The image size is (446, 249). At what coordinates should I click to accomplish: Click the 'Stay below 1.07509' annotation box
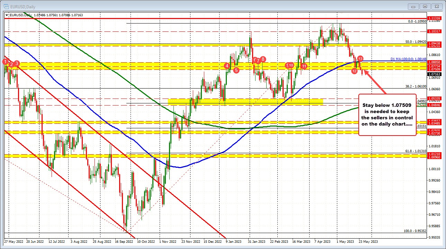click(x=387, y=114)
